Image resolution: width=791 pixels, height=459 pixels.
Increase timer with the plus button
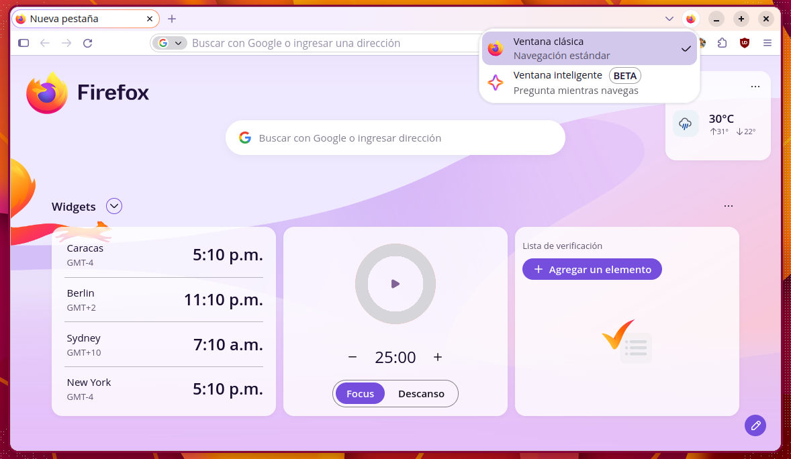point(438,357)
